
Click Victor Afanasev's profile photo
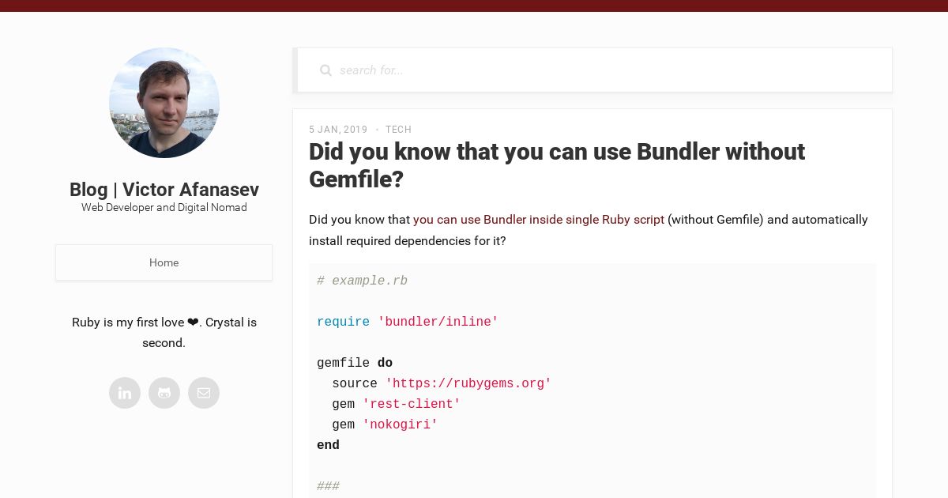[x=164, y=103]
